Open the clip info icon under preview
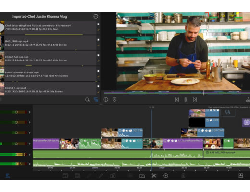The image size is (250, 192). [x=106, y=99]
